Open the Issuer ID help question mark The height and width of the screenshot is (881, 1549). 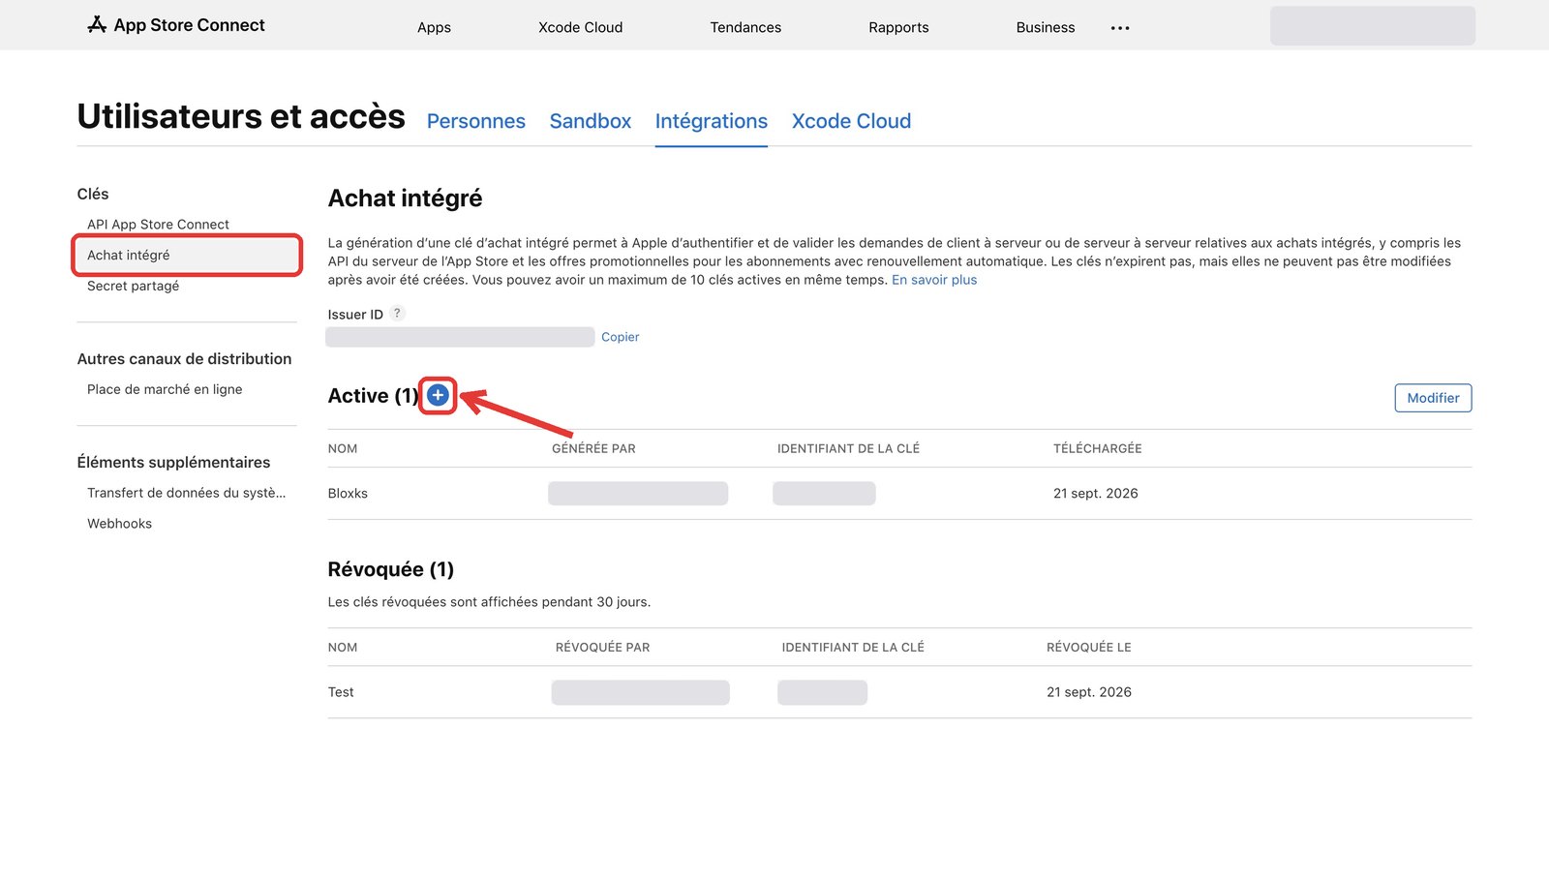(x=397, y=314)
